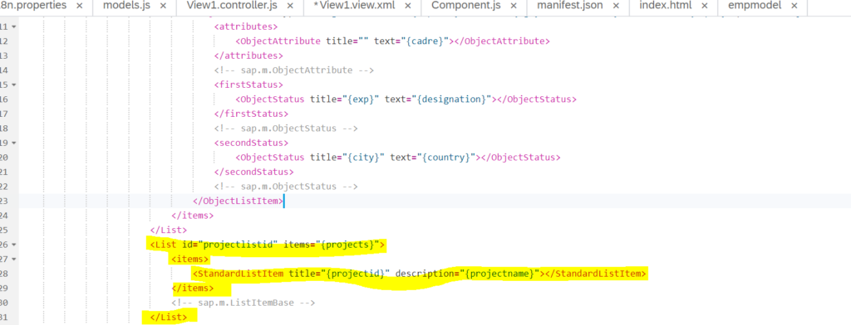
Task: Click the List id="projectlistid" opening tag
Action: tap(268, 245)
